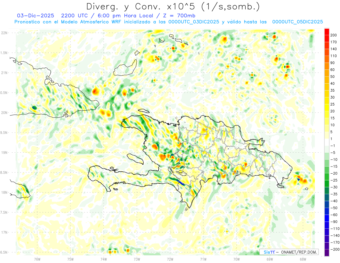Click the '68W' longitude label
This screenshot has width=340, height=263.
click(303, 259)
